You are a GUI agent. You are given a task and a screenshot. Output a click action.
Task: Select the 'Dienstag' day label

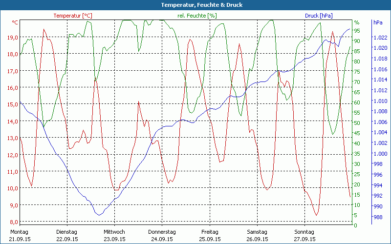click(x=67, y=232)
